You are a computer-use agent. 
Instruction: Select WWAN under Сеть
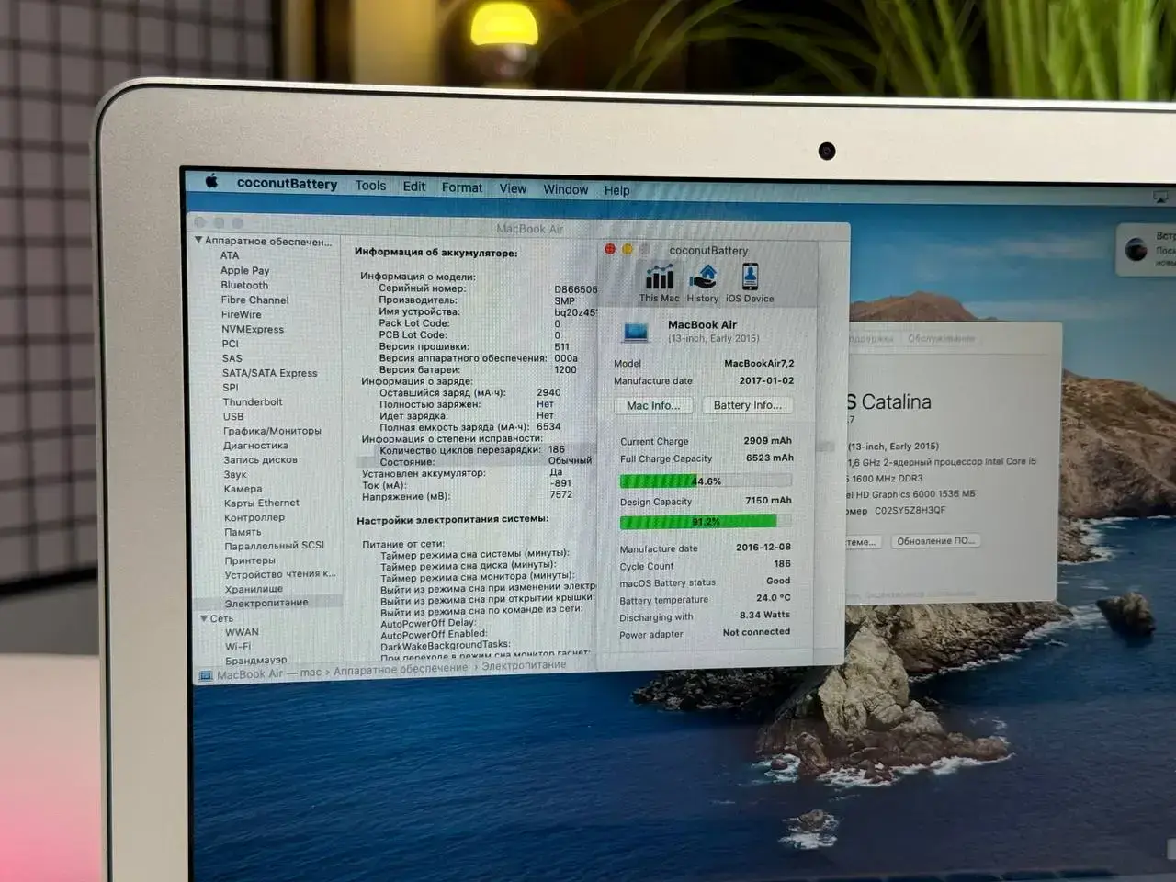point(242,632)
